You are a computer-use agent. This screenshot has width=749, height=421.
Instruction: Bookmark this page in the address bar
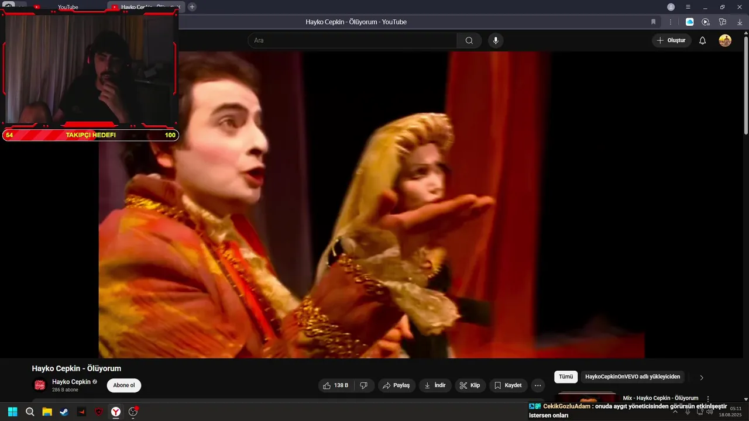[654, 22]
